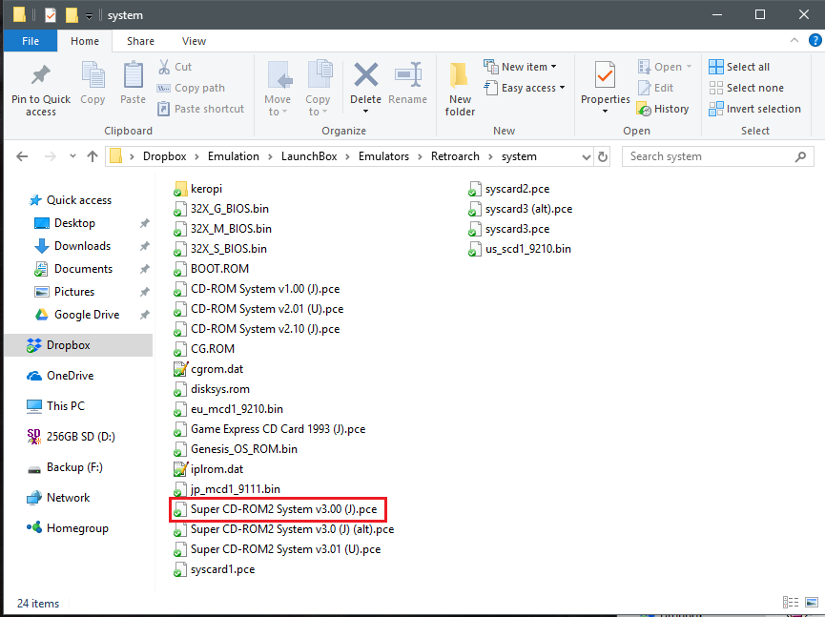Create a New folder
Viewport: 825px width, 617px height.
(460, 89)
